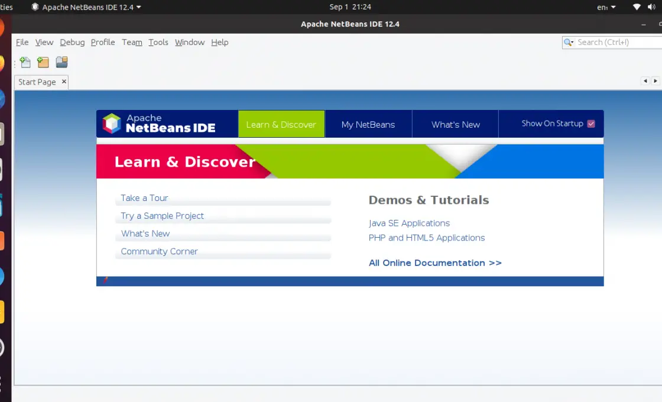
Task: Open the View menu
Action: (44, 42)
